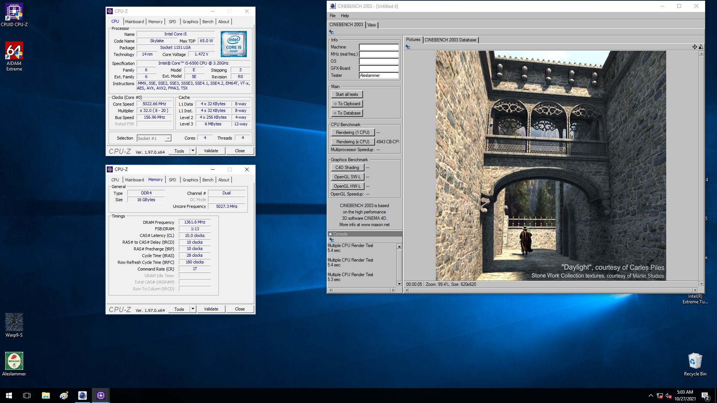Click console scrollbar up arrow
This screenshot has height=403, width=717.
coord(399,247)
